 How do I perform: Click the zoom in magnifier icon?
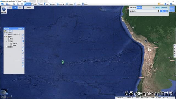click(14, 4)
